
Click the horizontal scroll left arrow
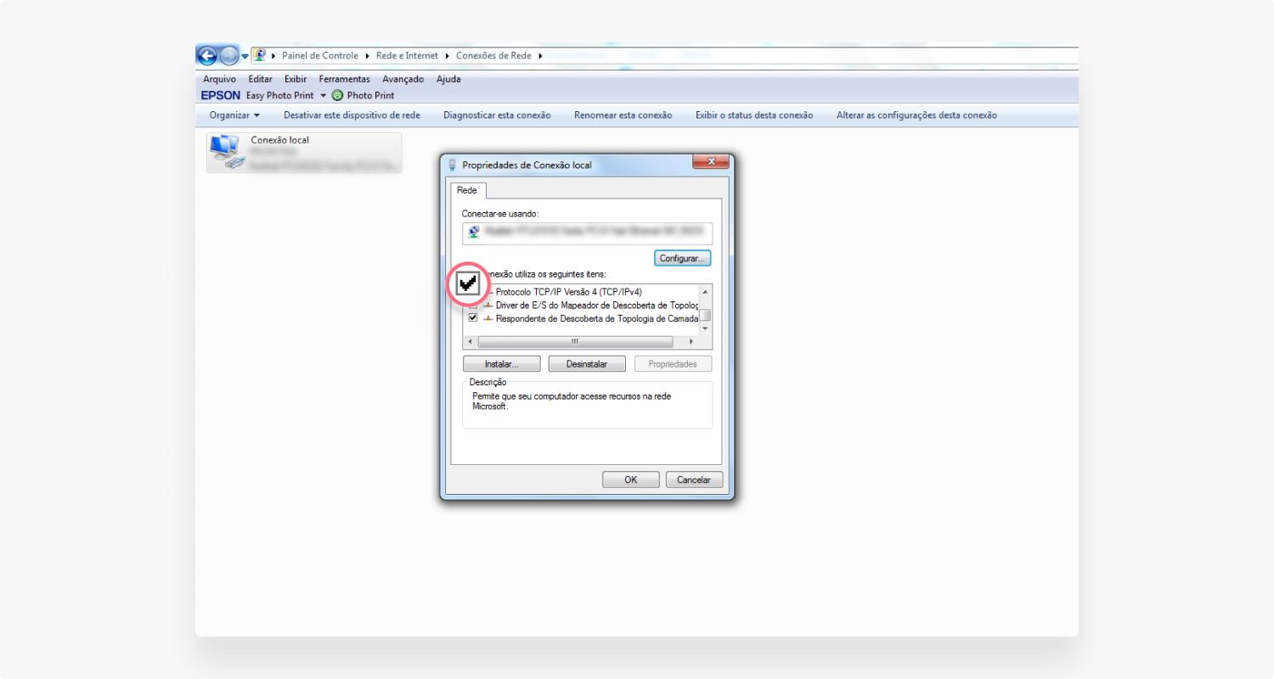coord(471,342)
